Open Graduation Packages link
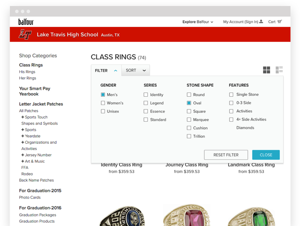The width and height of the screenshot is (300, 226). (37, 215)
